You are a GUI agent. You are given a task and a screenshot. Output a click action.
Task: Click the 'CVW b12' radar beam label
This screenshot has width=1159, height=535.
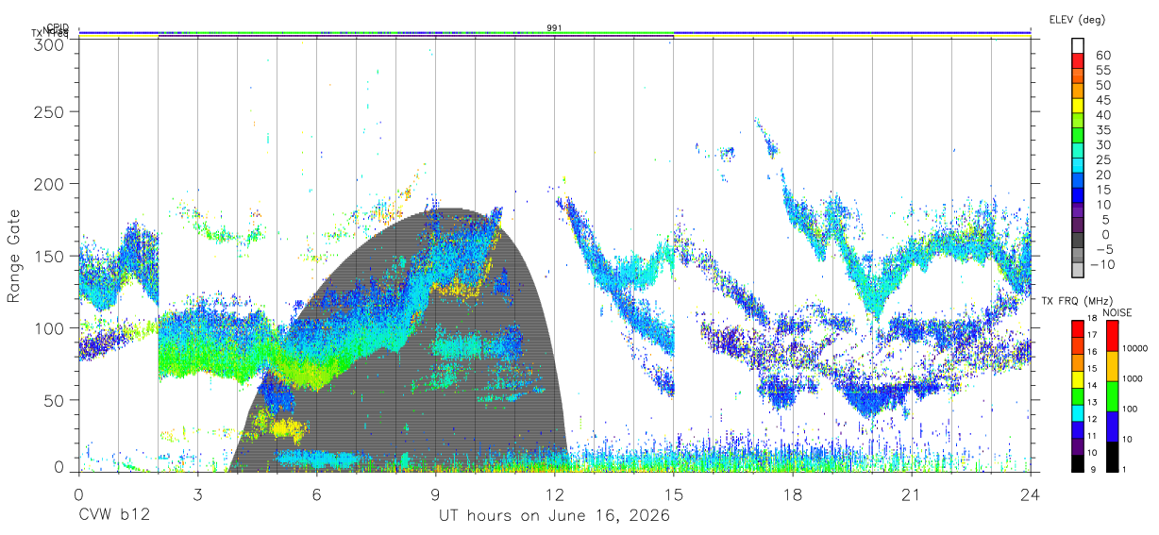(114, 516)
